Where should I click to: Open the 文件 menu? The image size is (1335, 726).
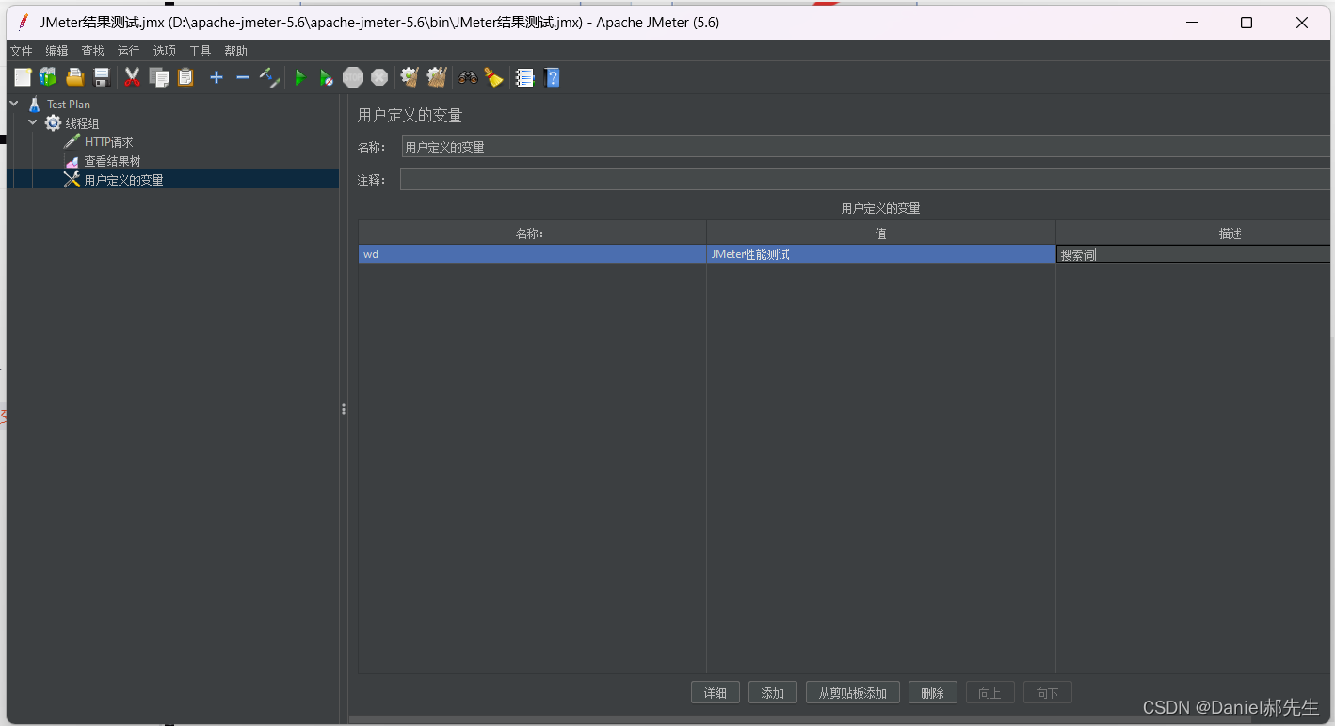(x=21, y=51)
